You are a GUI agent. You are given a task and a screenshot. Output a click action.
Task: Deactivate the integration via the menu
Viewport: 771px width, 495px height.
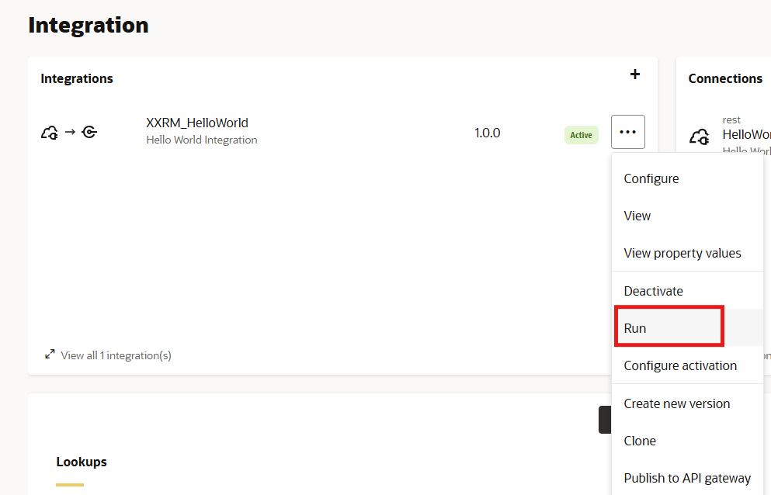653,291
